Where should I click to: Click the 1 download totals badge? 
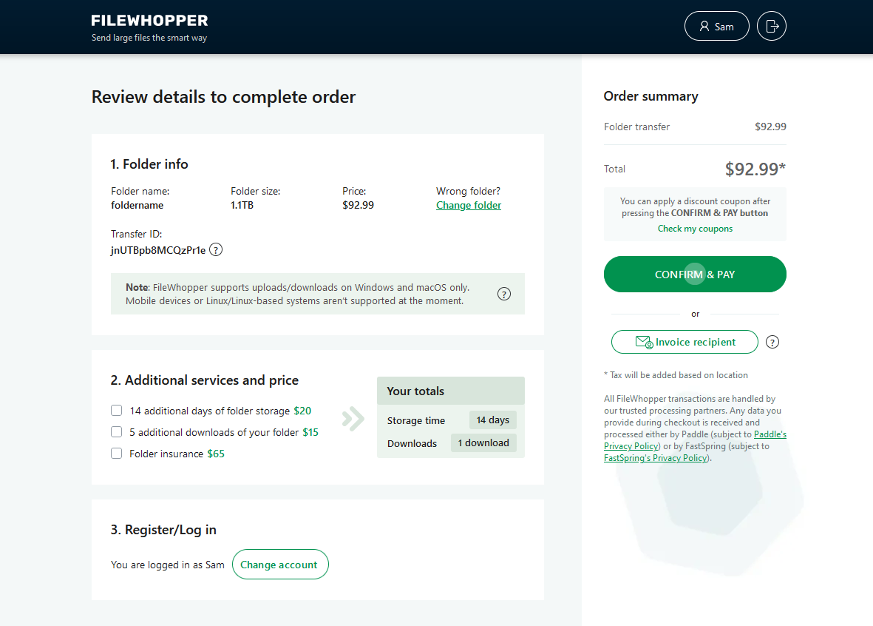483,442
